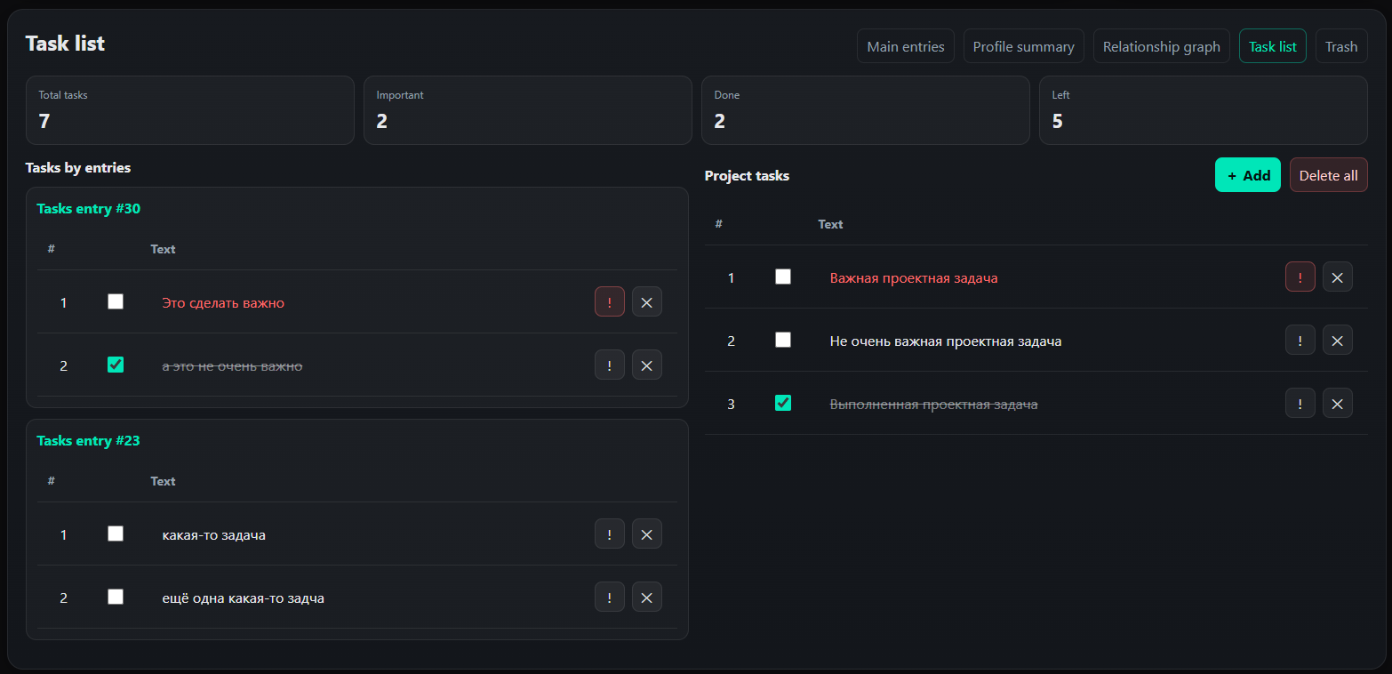Uncheck the "а это не очень важно" task
1392x674 pixels.
(x=116, y=365)
